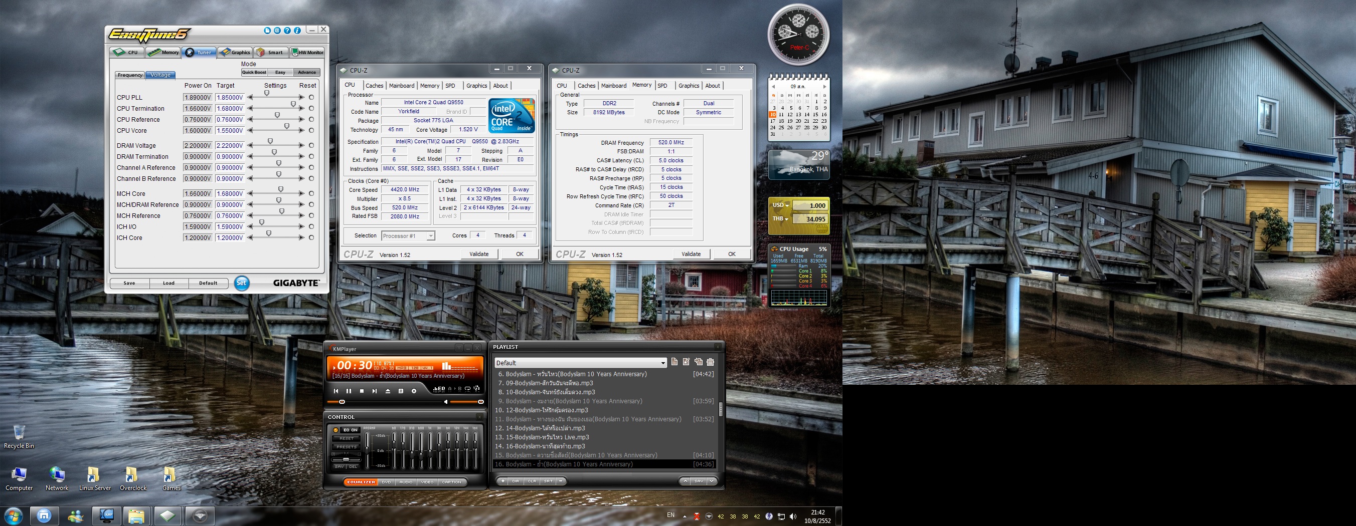This screenshot has width=1356, height=526.
Task: Pause playback in KMPlayer
Action: (349, 391)
